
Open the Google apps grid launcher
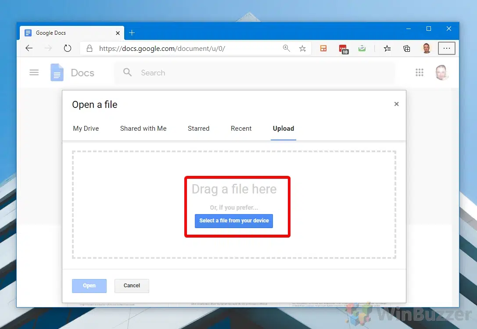tap(420, 72)
